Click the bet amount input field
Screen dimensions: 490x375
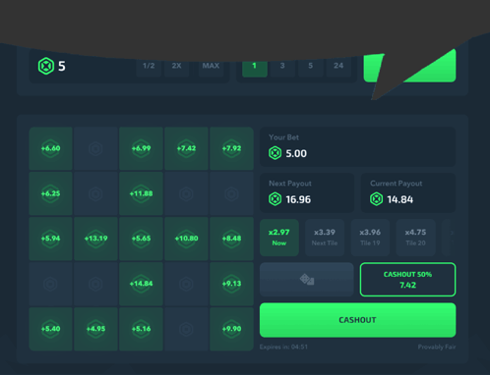(129, 66)
